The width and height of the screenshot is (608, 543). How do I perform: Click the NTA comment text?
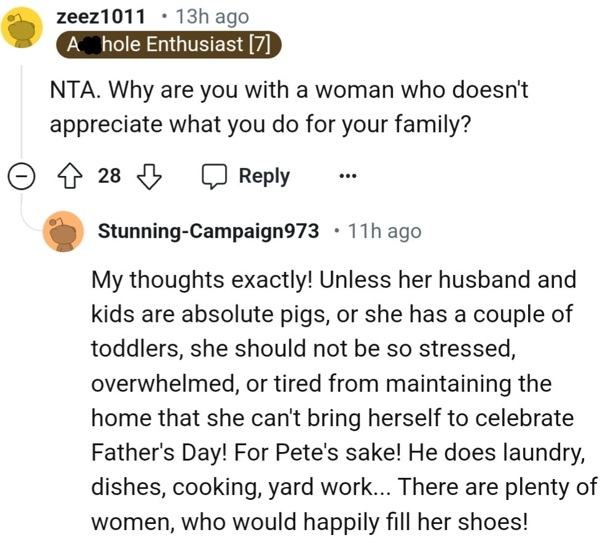click(289, 91)
